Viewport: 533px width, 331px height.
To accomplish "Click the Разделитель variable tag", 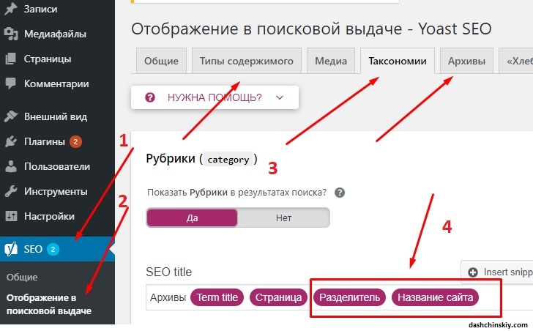I will [x=349, y=297].
